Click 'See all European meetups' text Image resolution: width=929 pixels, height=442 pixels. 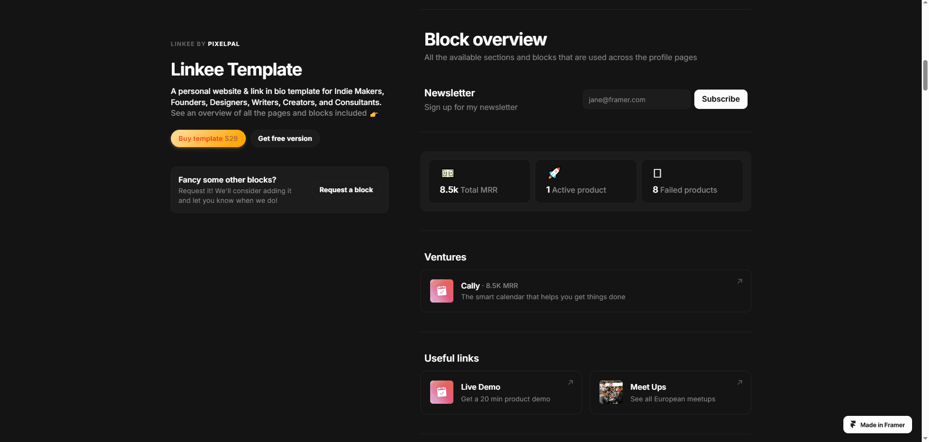[x=673, y=399]
